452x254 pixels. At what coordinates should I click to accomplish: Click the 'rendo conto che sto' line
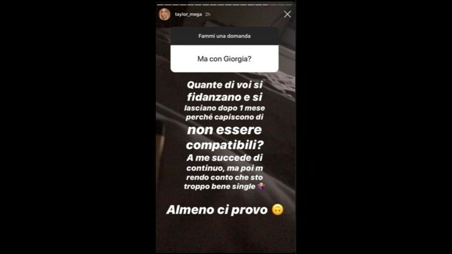click(x=224, y=177)
